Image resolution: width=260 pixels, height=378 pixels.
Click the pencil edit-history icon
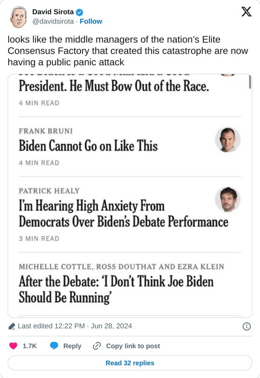pyautogui.click(x=12, y=327)
